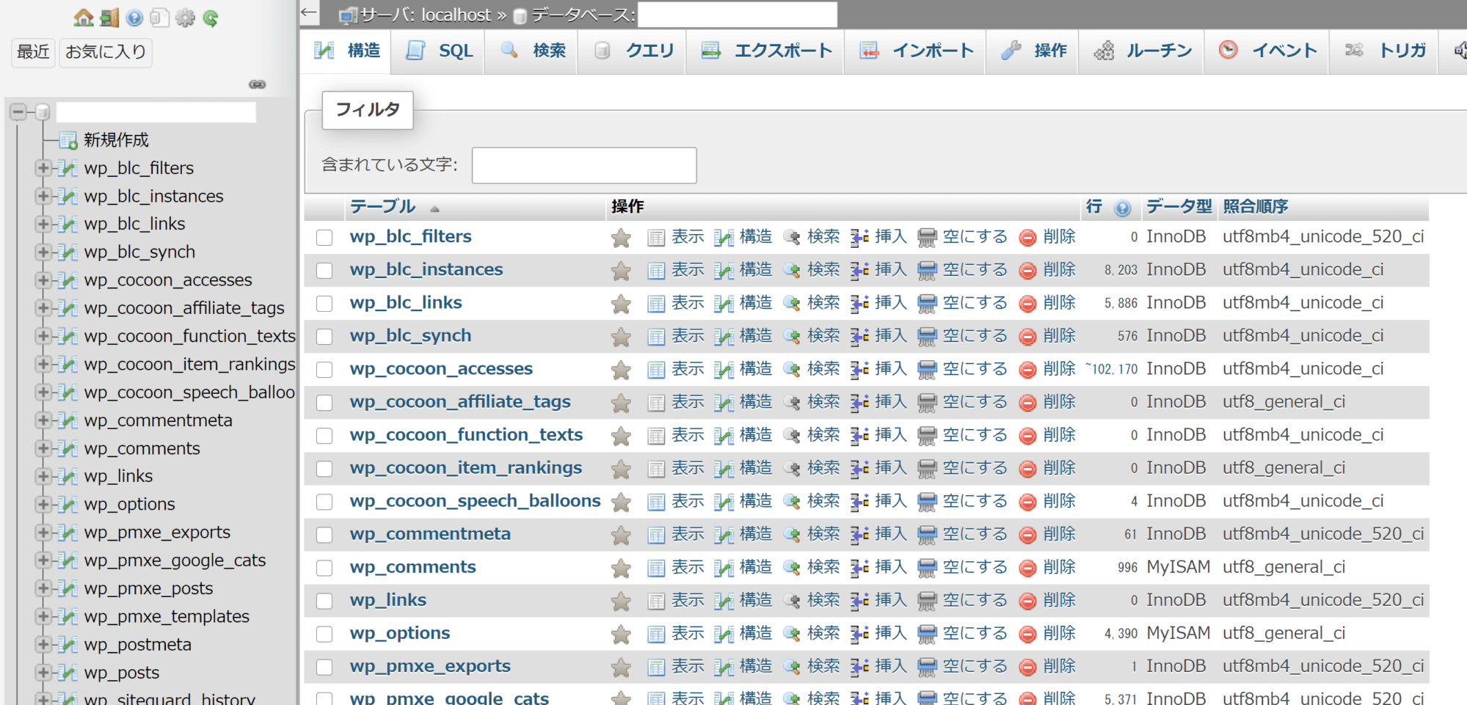The height and width of the screenshot is (705, 1467).
Task: Sort by テーブル column header
Action: point(383,207)
